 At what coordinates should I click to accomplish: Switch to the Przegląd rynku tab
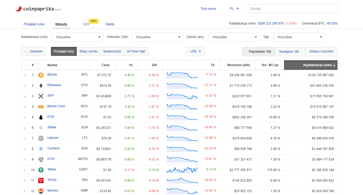coord(34,24)
